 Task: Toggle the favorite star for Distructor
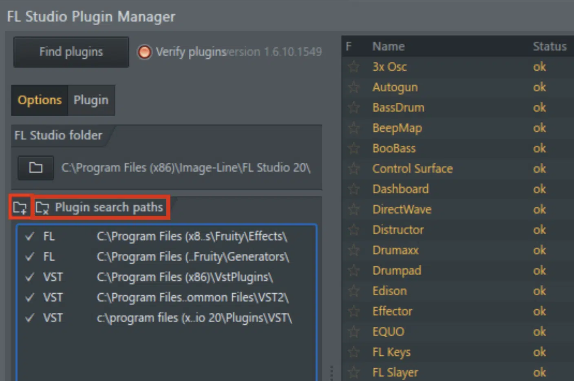pos(353,230)
